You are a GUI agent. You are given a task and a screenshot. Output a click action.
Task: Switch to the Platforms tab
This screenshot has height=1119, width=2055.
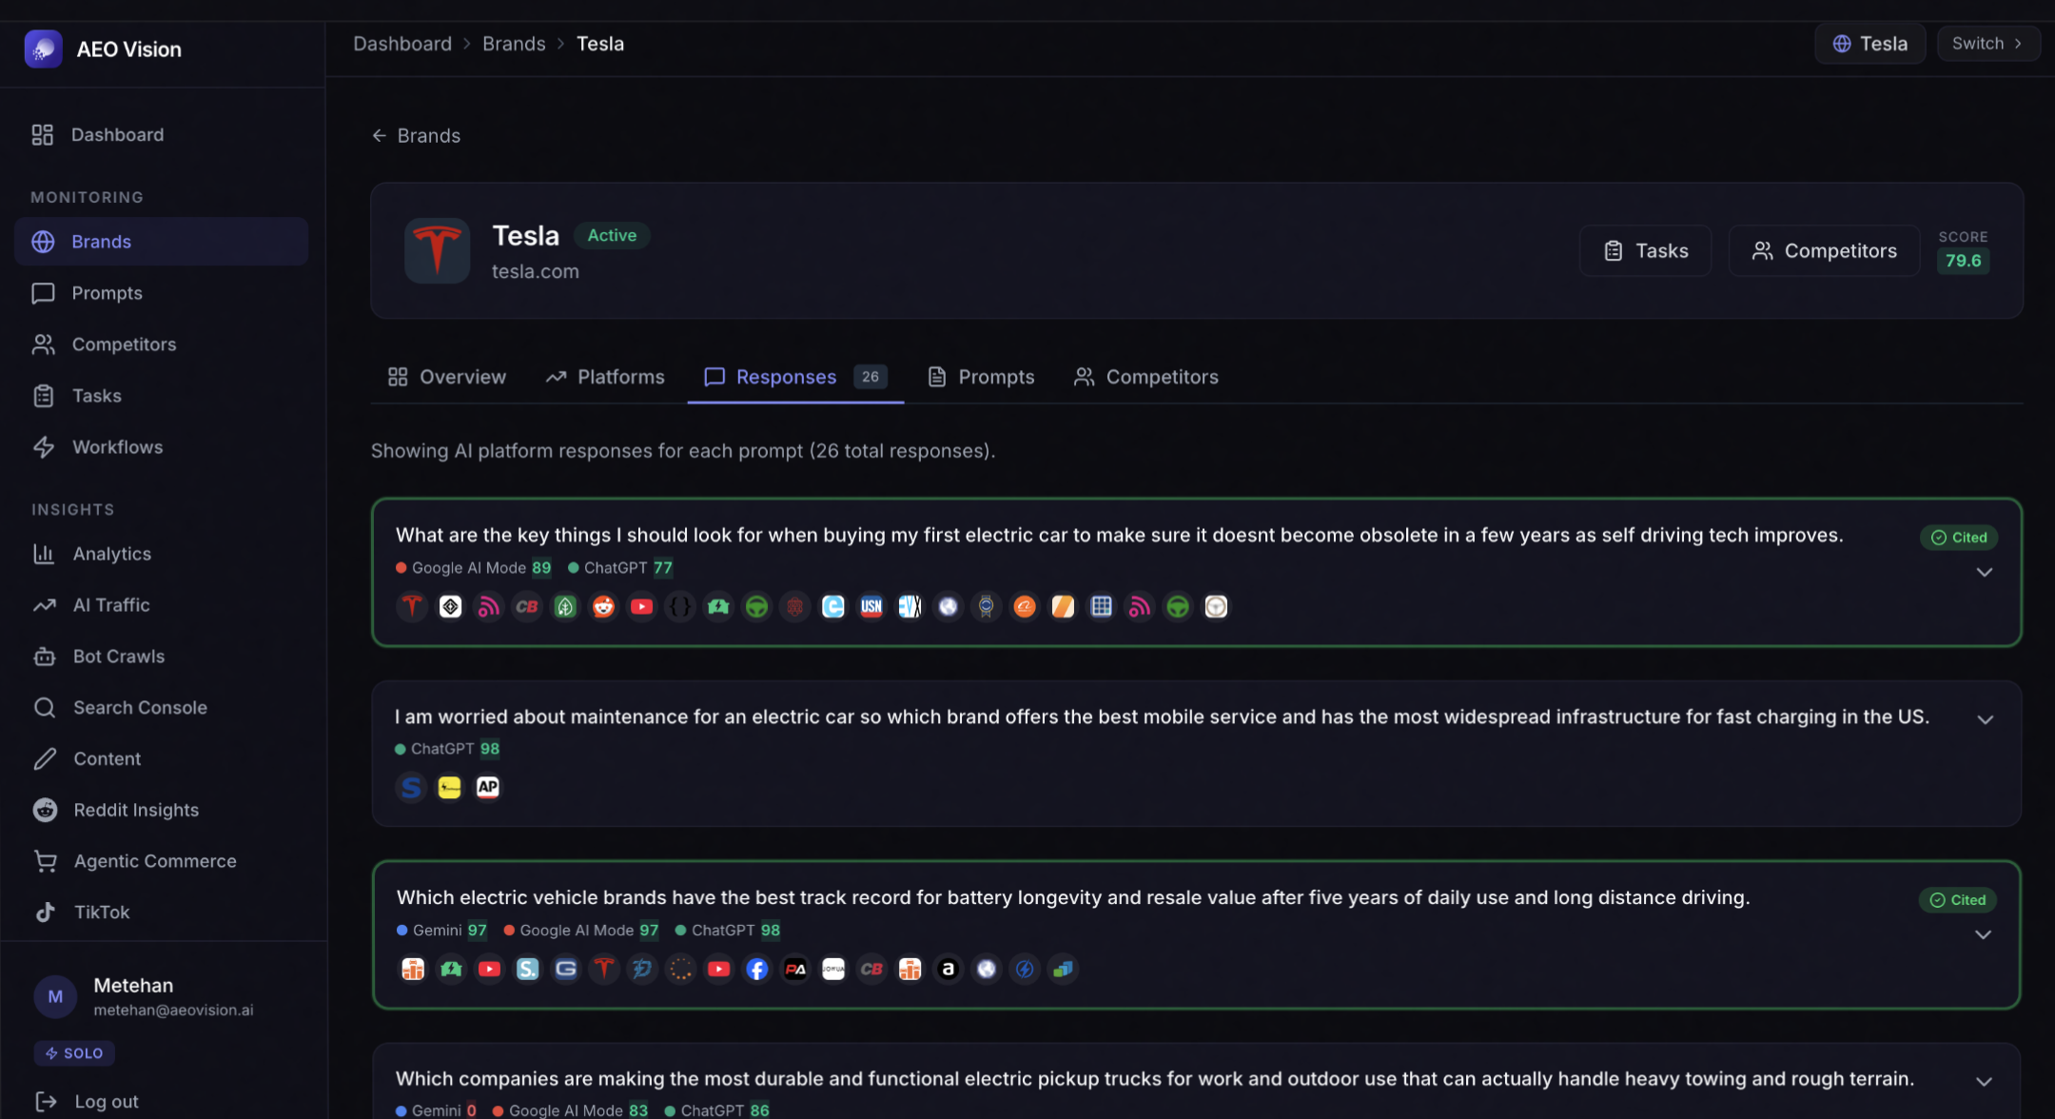pos(605,377)
